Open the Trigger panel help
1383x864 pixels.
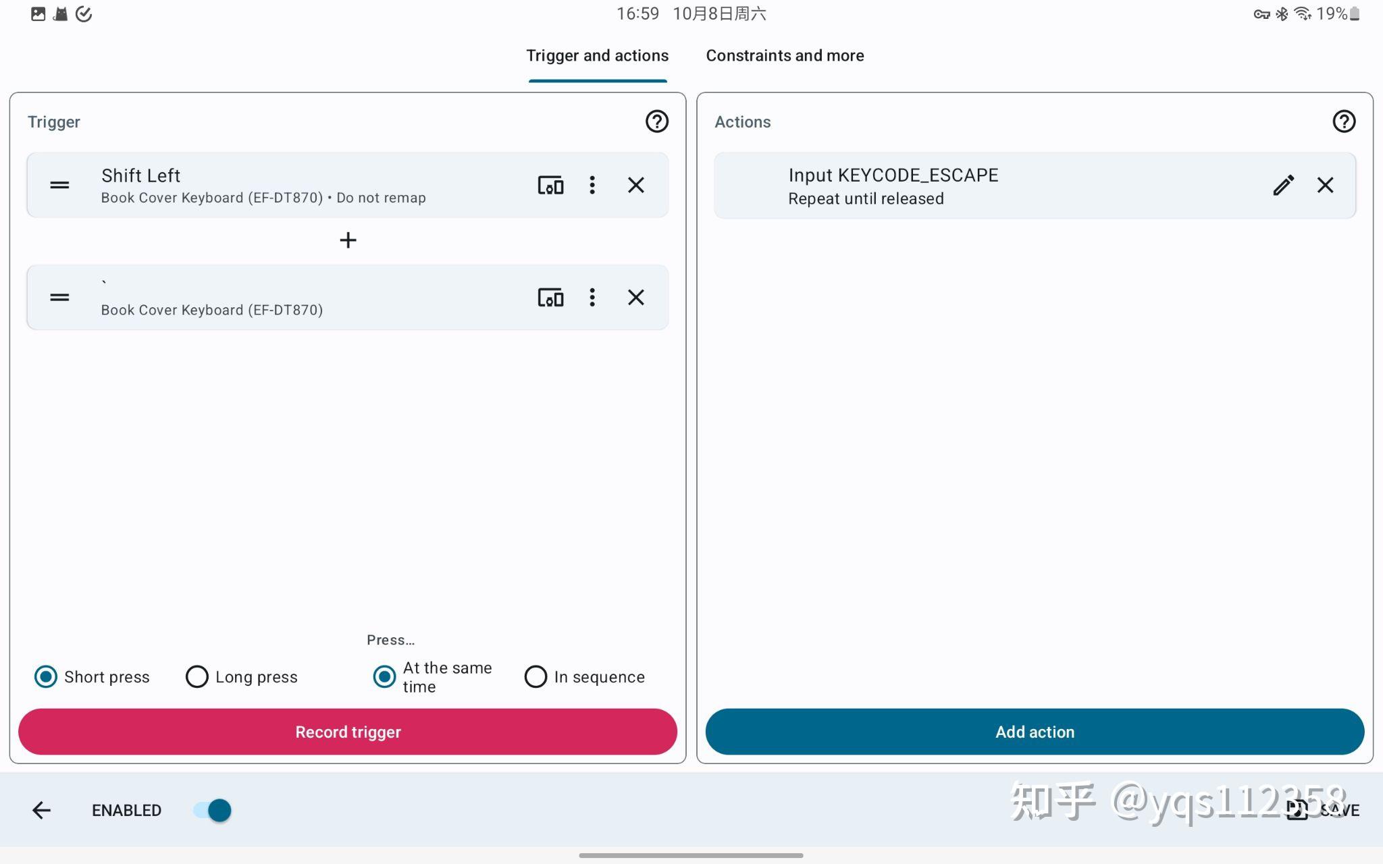coord(656,122)
